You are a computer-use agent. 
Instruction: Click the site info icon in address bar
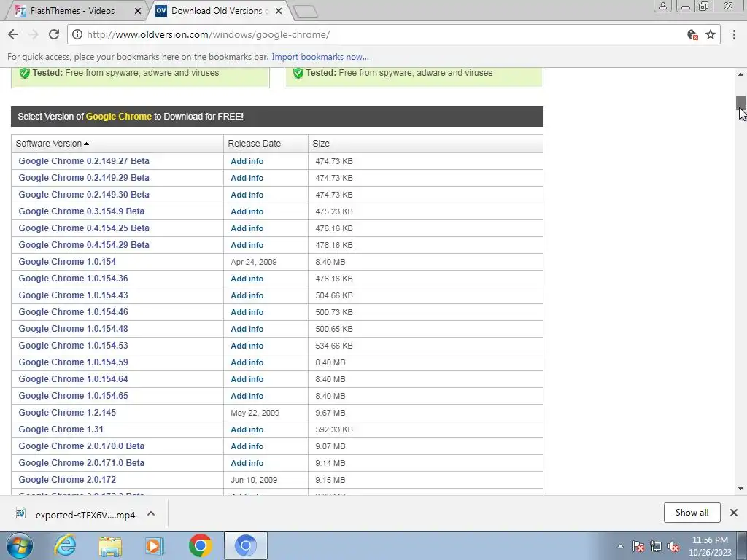click(x=77, y=35)
